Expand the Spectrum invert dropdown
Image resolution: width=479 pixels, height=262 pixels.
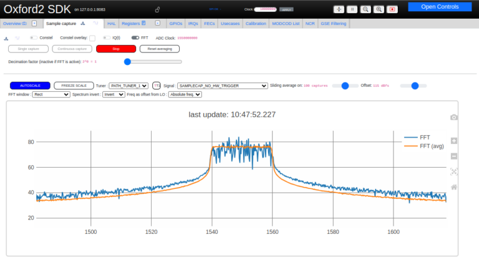(113, 95)
